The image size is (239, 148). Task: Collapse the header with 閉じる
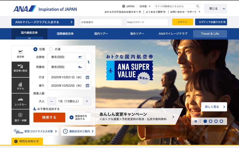(216, 9)
